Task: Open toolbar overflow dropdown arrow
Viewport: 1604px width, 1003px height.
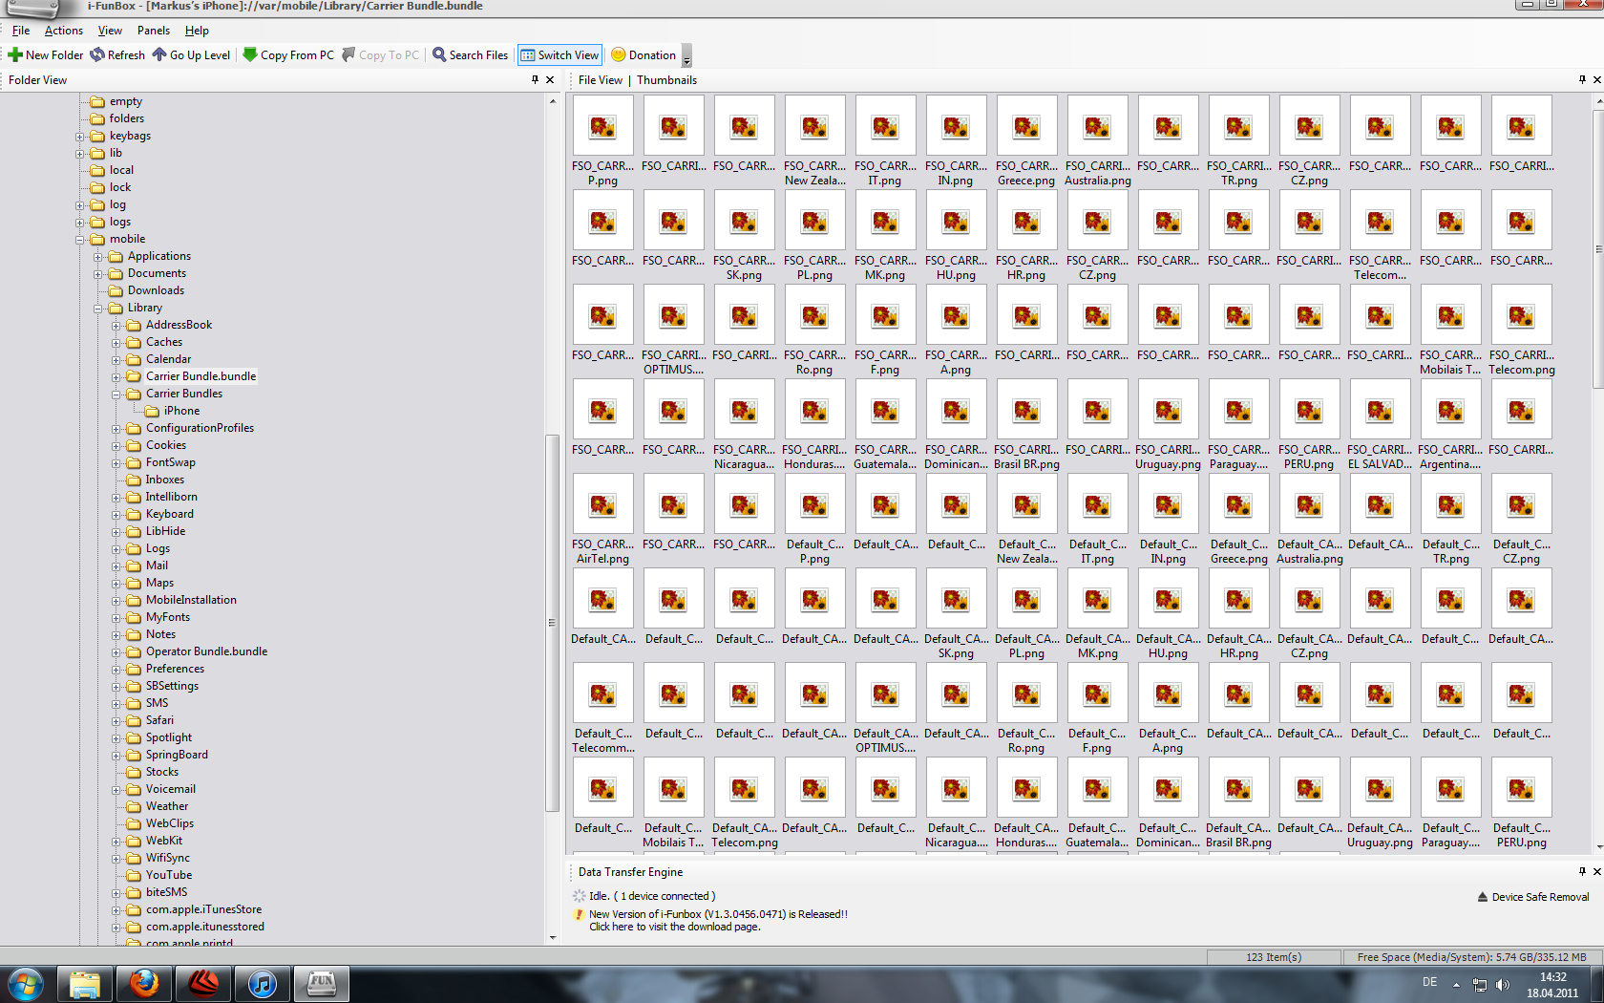Action: (686, 58)
